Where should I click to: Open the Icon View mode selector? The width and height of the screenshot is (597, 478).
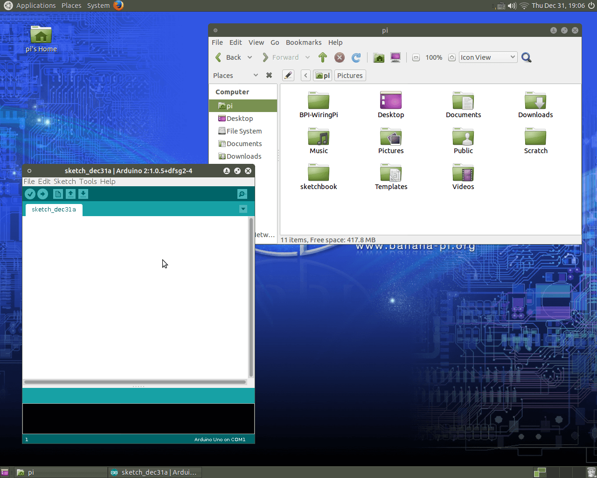tap(488, 57)
